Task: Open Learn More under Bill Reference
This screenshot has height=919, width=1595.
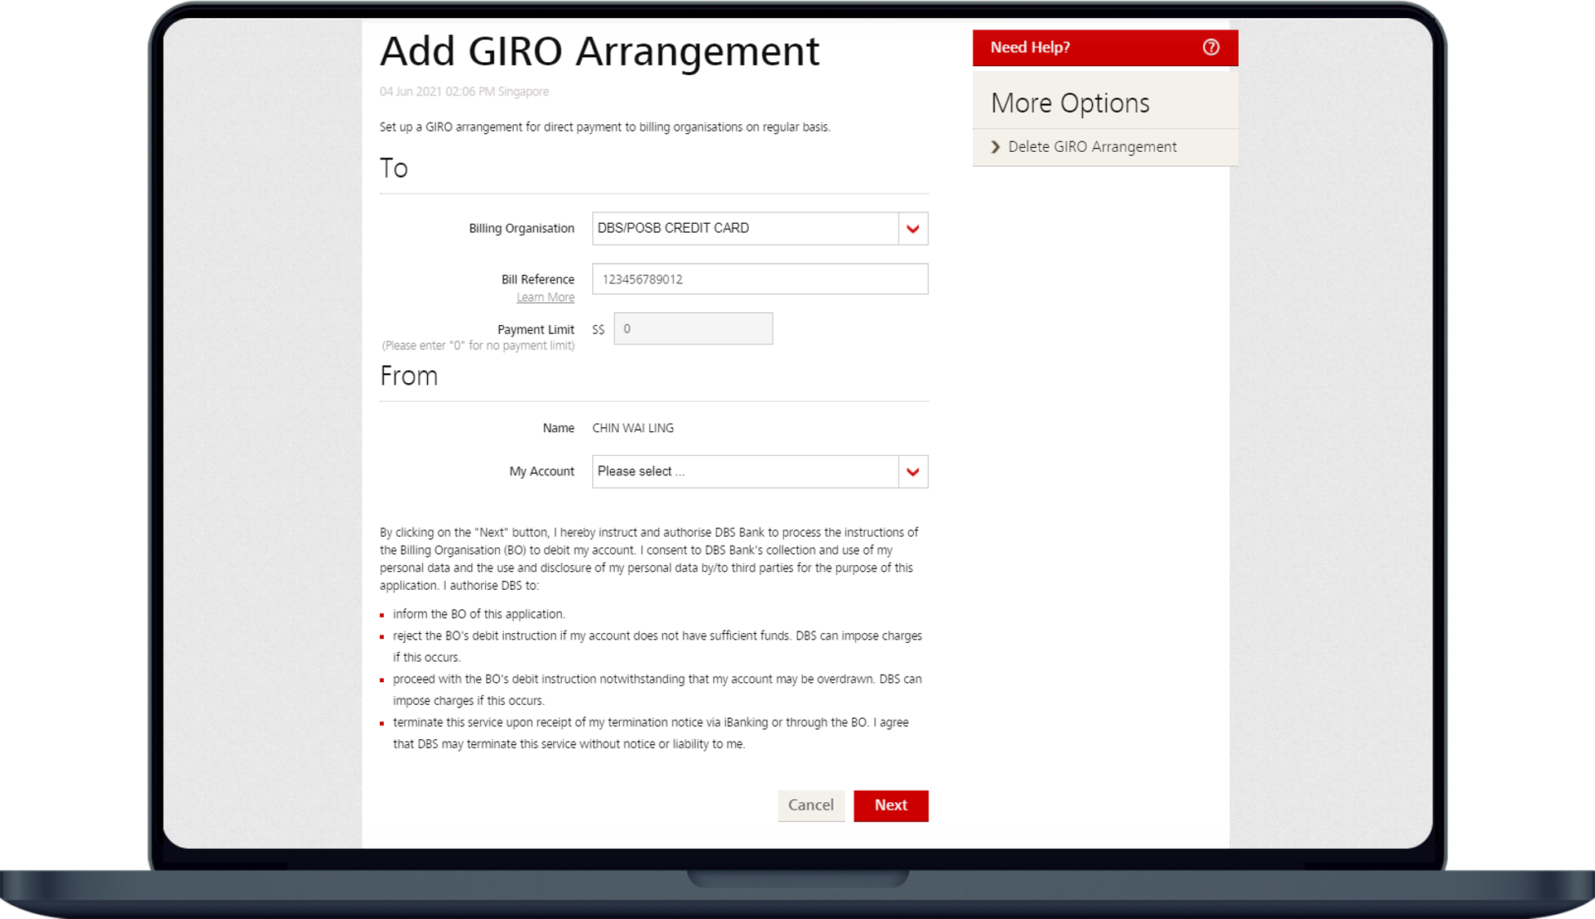Action: (x=546, y=297)
